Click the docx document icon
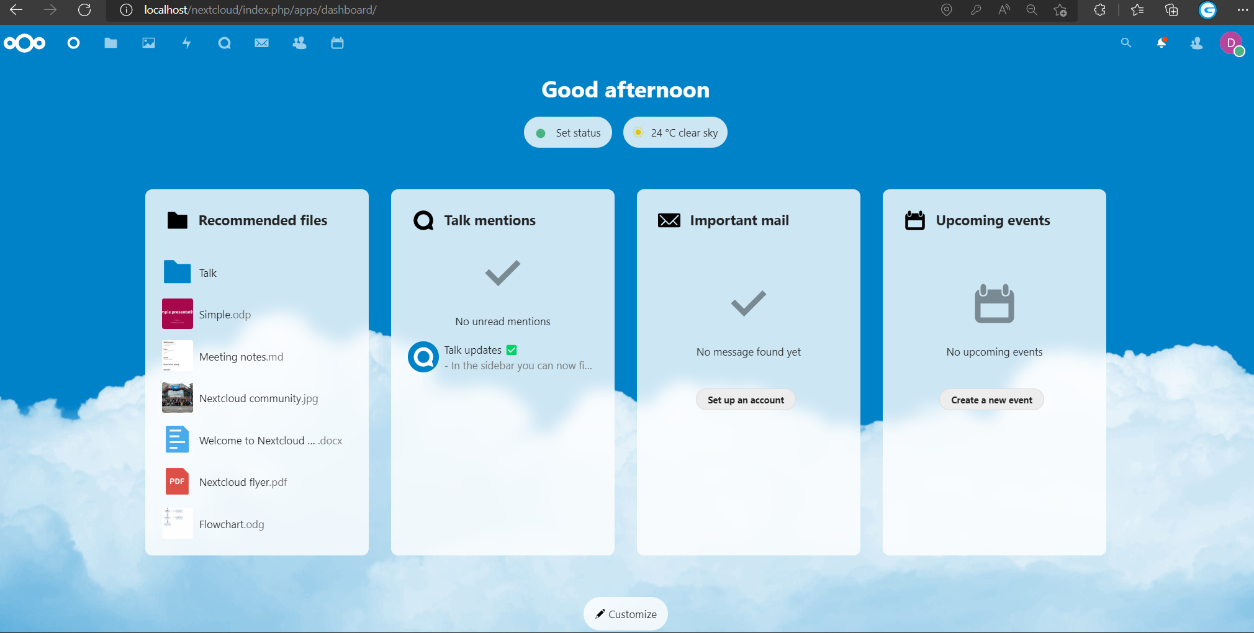 (178, 439)
